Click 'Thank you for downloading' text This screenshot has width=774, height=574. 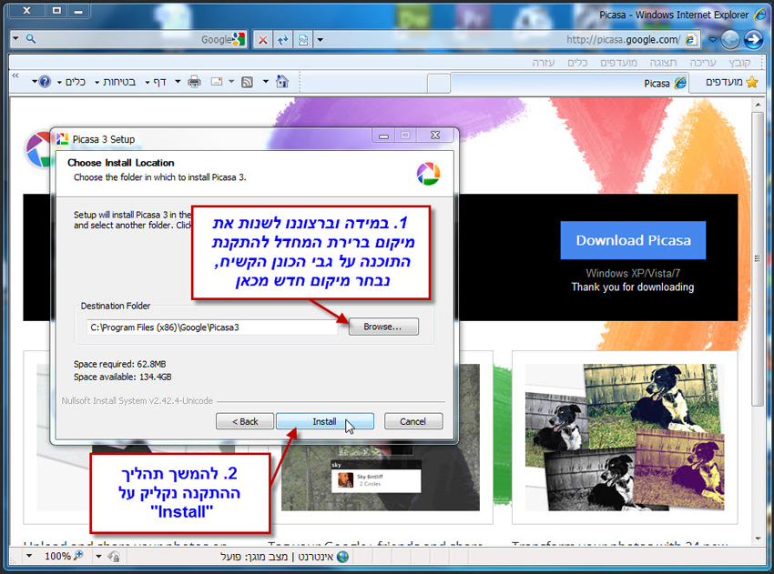click(633, 287)
